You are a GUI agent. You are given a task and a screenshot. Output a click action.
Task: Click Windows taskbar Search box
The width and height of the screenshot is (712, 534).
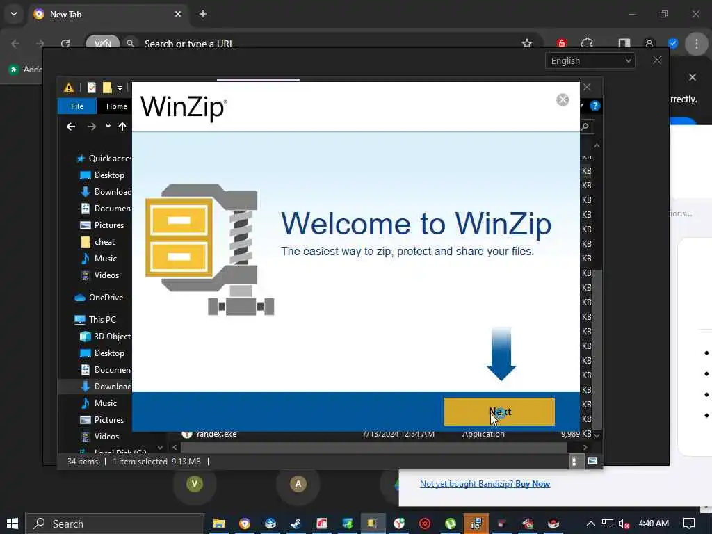point(115,524)
